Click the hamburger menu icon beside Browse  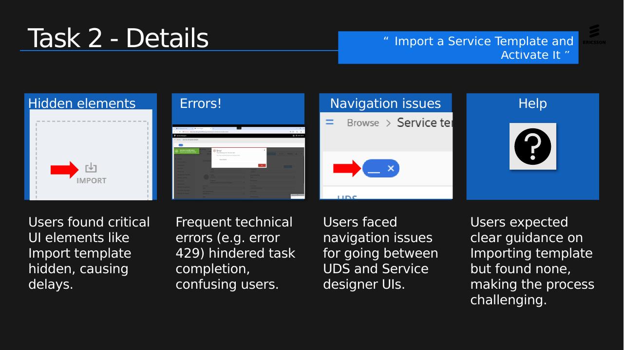pyautogui.click(x=330, y=122)
